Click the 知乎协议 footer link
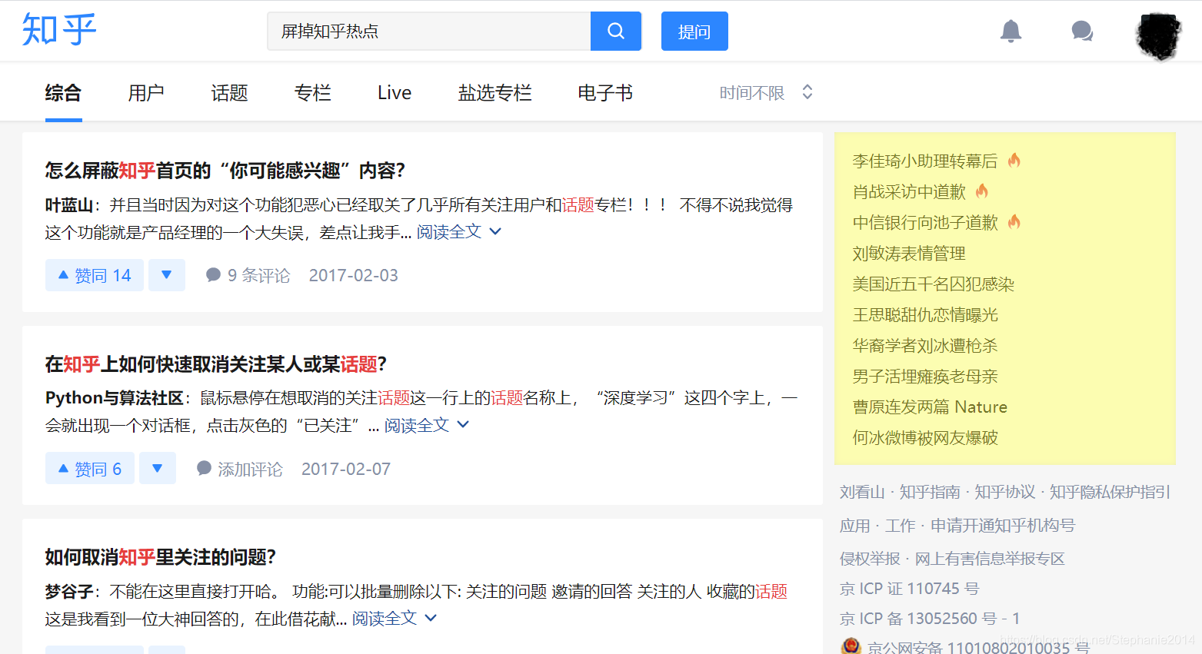The height and width of the screenshot is (654, 1202). 1005,492
